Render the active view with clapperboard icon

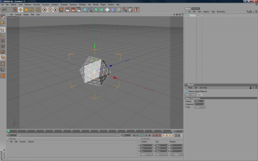pos(68,10)
